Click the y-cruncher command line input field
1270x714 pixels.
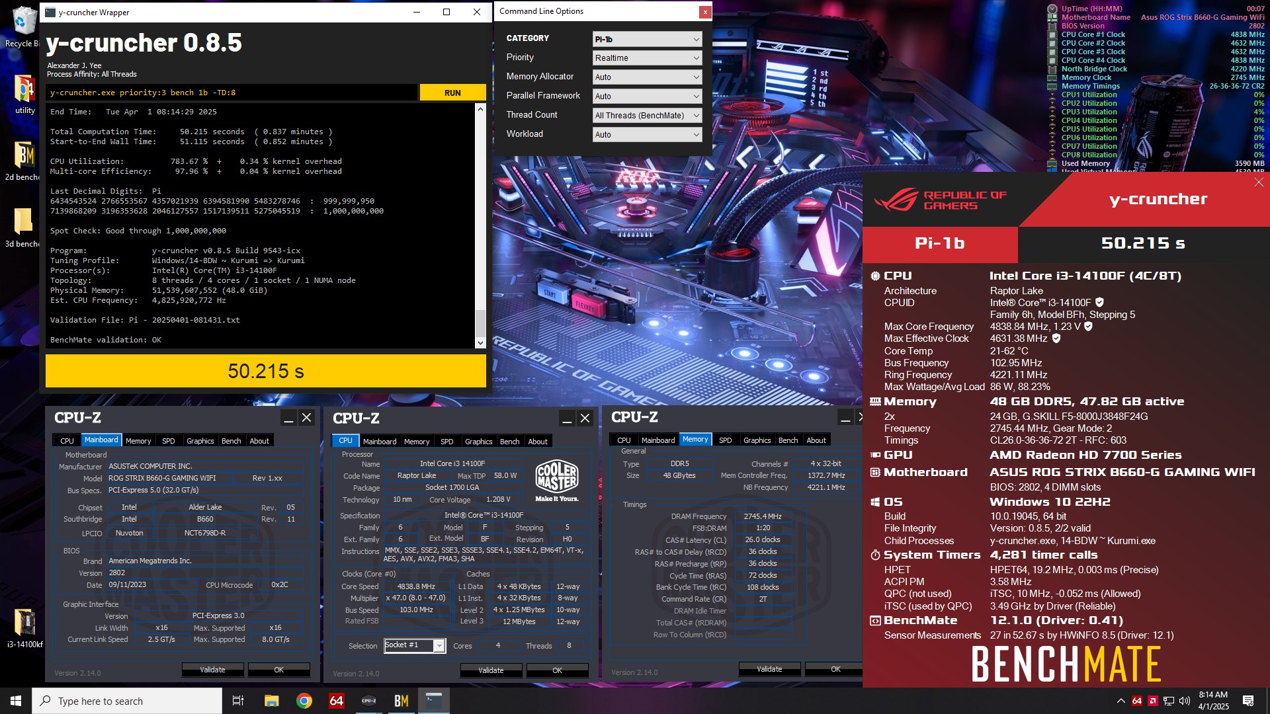(232, 93)
